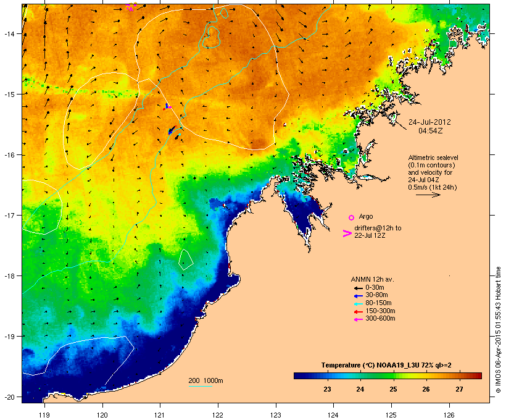This screenshot has height=420, width=506.
Task: Click the cyan 200 1000m isobath line sample
Action: pos(200,386)
